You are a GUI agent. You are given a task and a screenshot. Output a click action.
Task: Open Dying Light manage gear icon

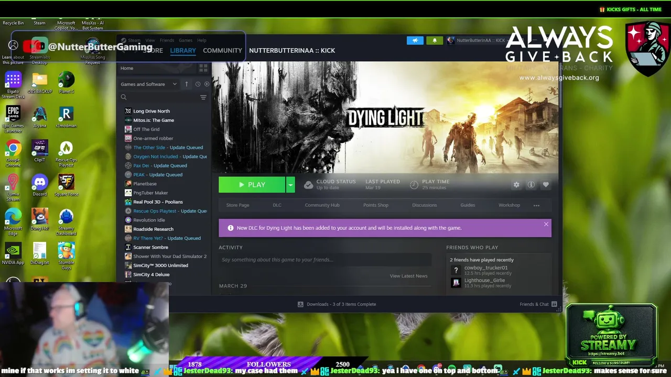click(x=516, y=185)
